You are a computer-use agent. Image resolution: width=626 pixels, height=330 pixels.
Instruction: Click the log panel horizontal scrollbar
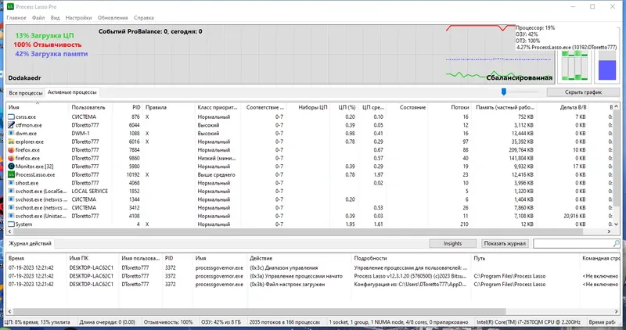258,311
